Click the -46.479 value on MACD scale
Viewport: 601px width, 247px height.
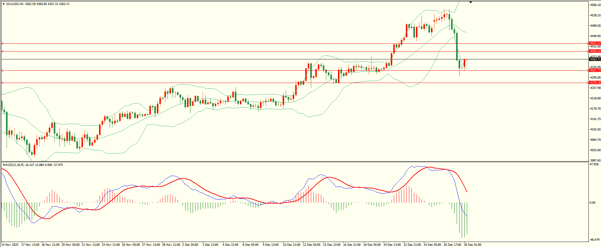(x=594, y=240)
